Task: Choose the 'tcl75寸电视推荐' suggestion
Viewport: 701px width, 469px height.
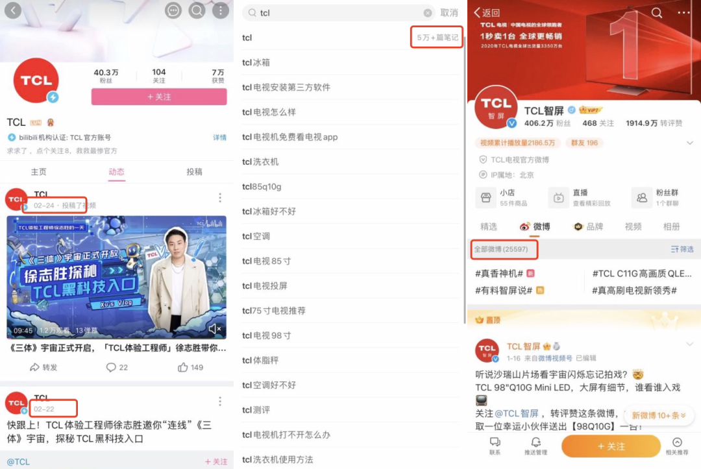Action: [352, 311]
